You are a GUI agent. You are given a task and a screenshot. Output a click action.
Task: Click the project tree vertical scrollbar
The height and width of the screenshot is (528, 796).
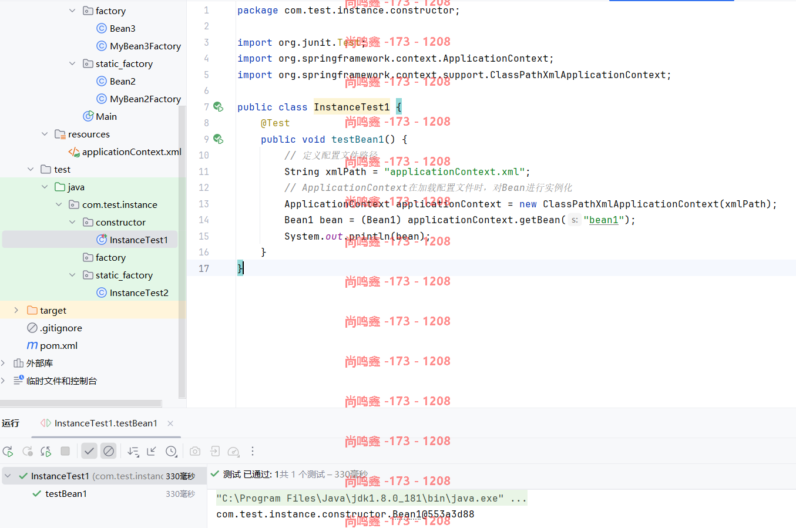[182, 251]
